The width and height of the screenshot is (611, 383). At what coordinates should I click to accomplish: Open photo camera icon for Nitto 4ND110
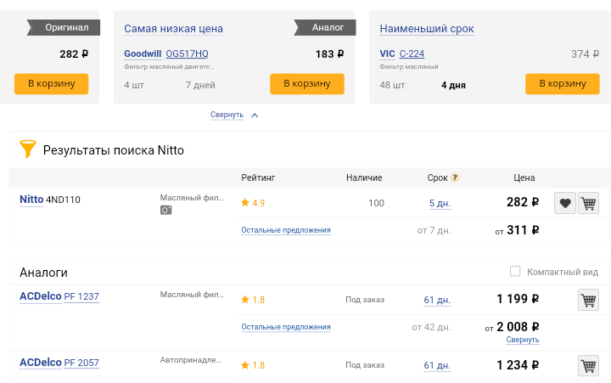(166, 211)
